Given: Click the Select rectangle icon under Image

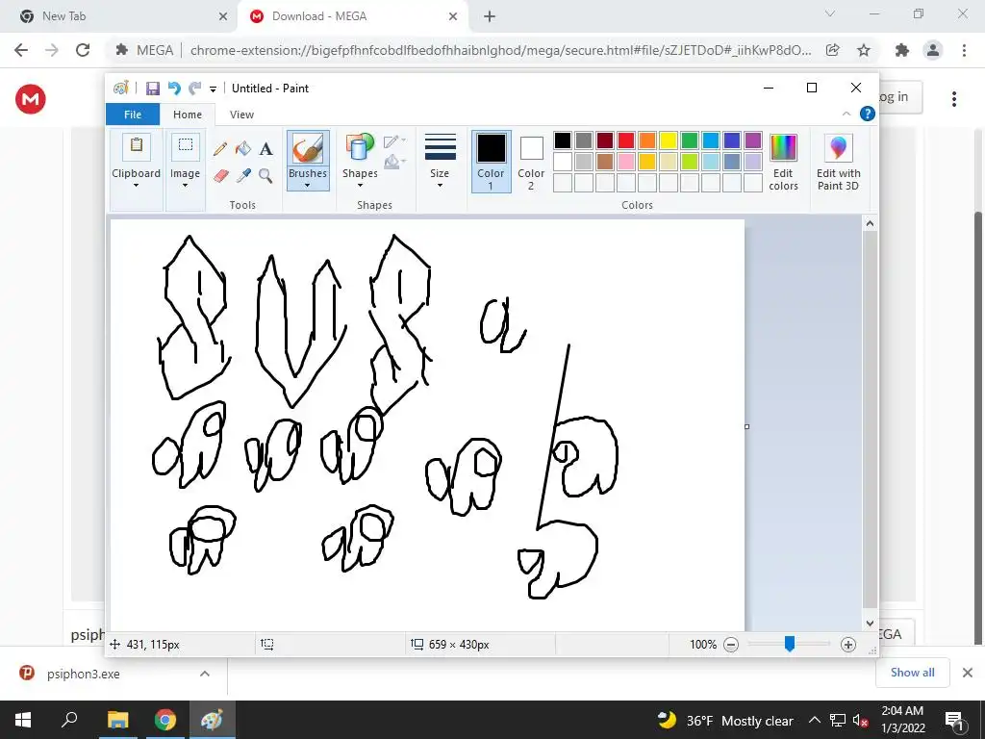Looking at the screenshot, I should tap(186, 146).
